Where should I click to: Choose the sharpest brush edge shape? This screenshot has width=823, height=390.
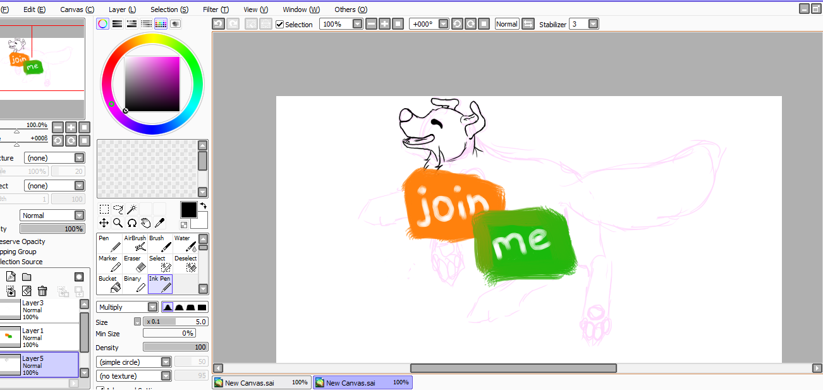point(168,307)
